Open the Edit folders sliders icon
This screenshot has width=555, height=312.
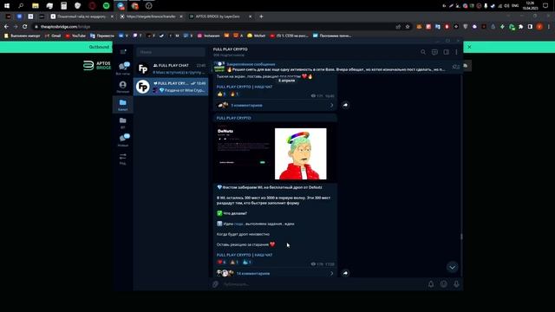(123, 159)
